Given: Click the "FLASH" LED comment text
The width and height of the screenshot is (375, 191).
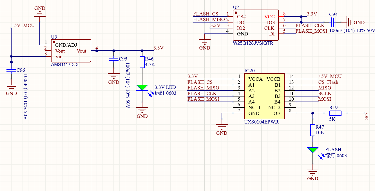Looking at the screenshot, I should tap(333, 150).
